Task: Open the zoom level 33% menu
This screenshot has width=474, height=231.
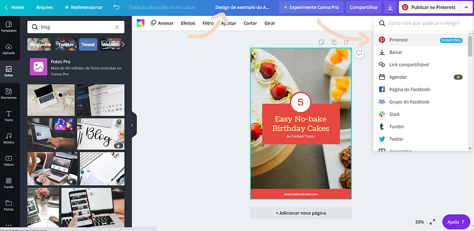Action: 419,222
